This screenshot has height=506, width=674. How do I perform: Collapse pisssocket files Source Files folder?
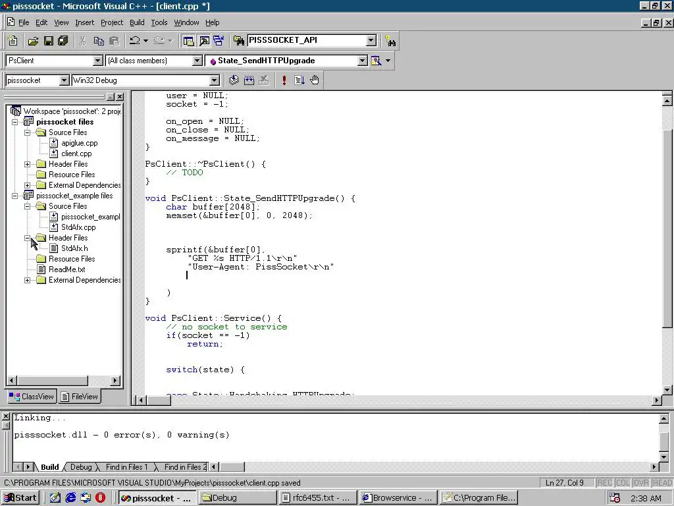click(27, 132)
